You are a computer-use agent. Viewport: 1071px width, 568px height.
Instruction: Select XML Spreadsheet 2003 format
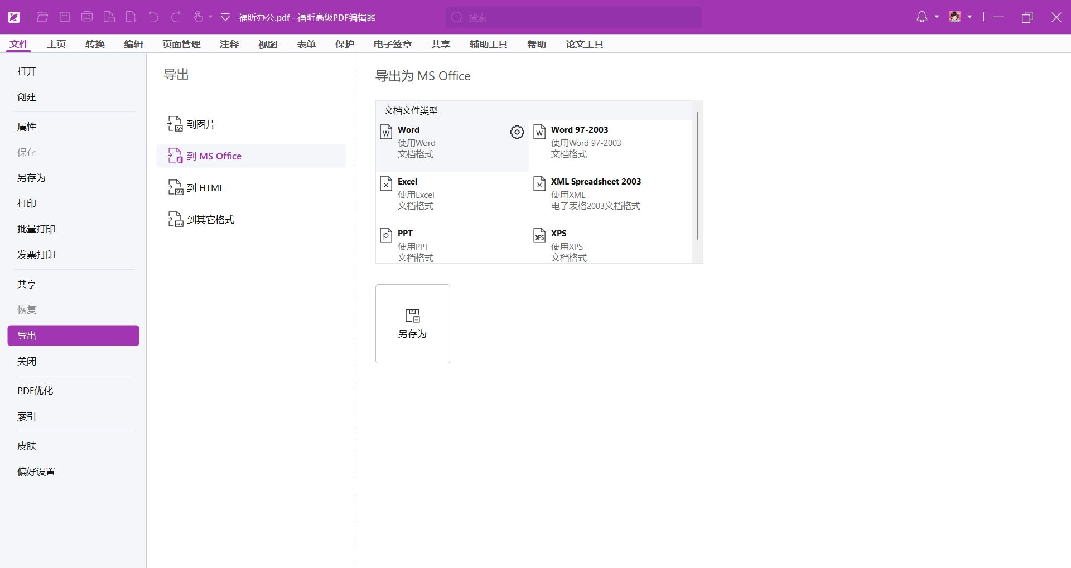coord(610,198)
